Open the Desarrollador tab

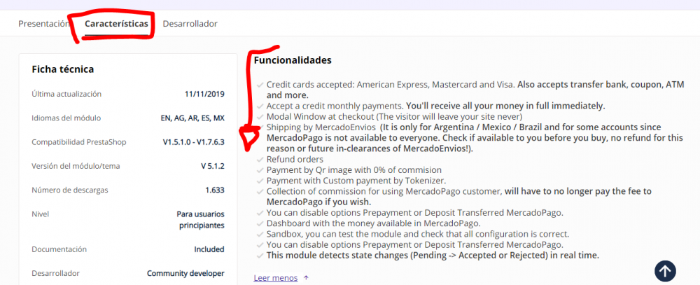point(190,24)
